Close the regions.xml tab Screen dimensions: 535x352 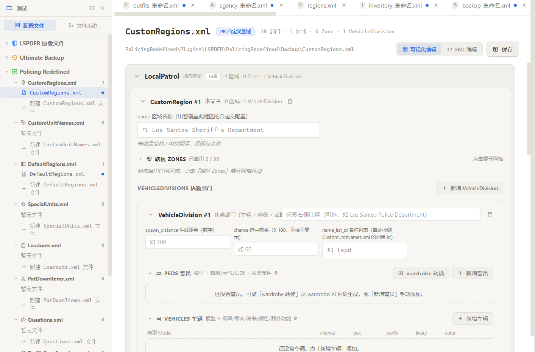point(344,5)
